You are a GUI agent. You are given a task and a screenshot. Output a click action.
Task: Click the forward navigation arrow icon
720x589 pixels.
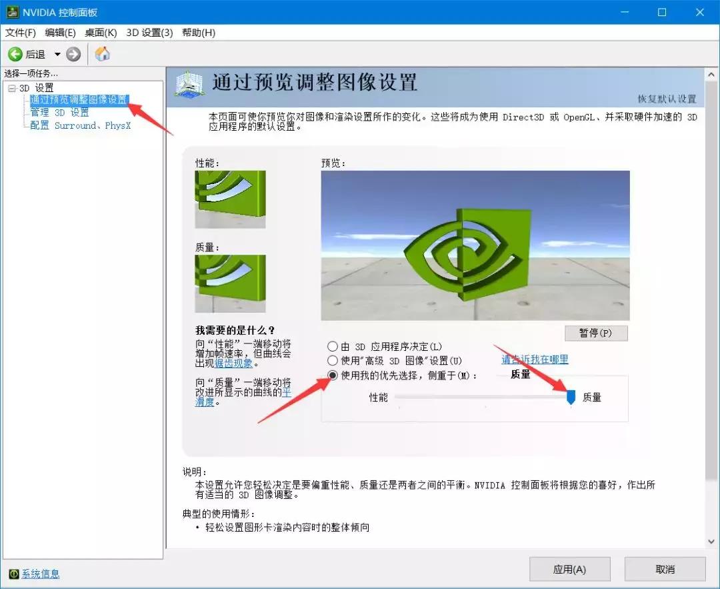coord(72,54)
